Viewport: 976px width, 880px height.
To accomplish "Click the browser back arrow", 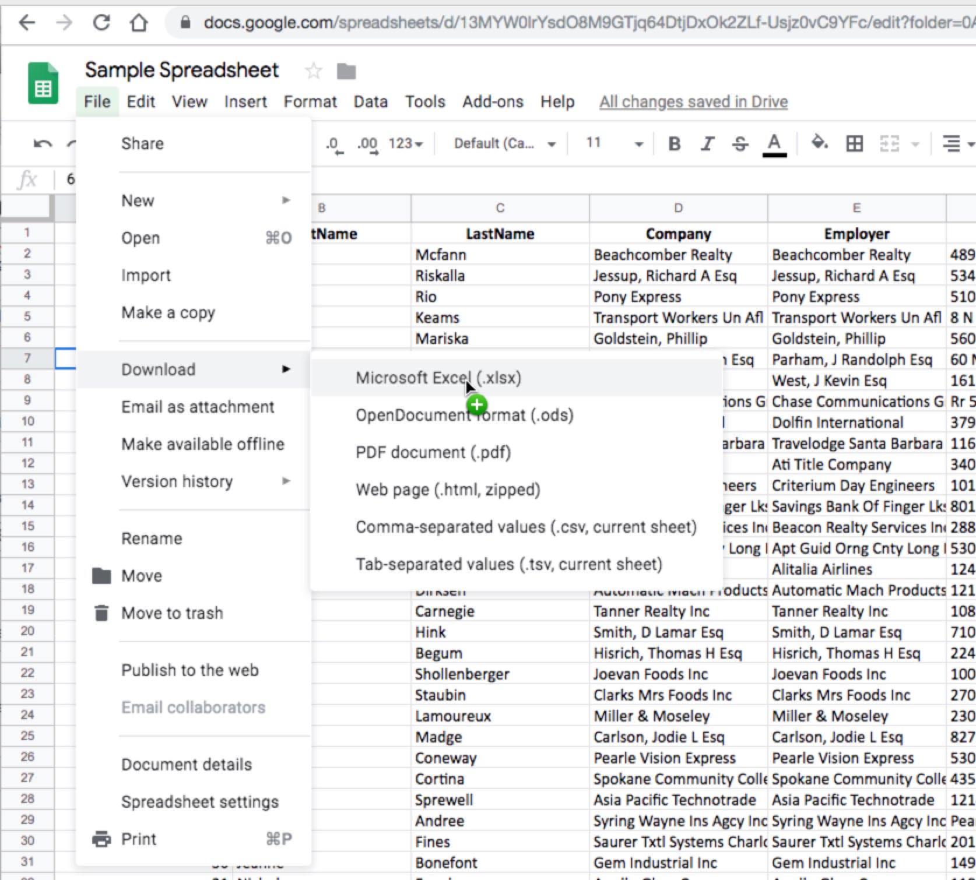I will tap(27, 23).
